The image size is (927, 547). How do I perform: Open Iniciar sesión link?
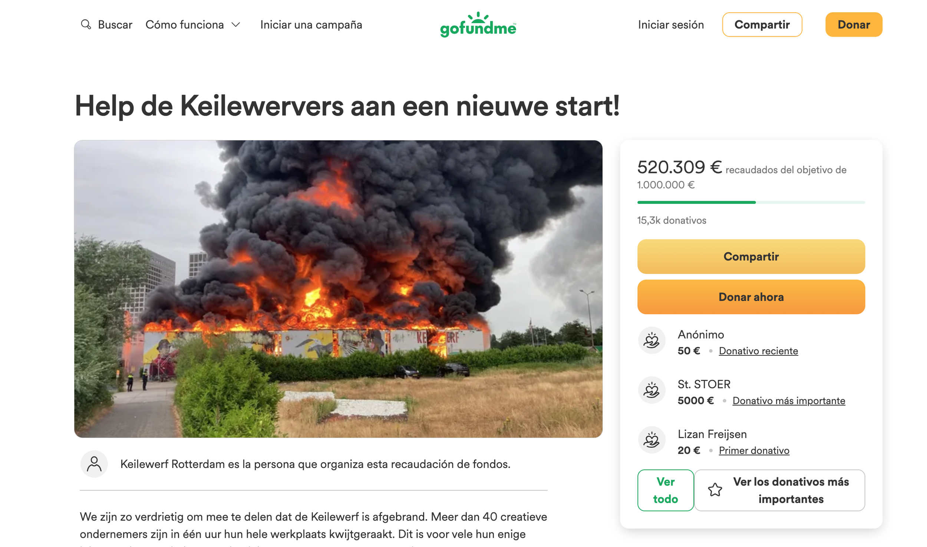click(671, 24)
